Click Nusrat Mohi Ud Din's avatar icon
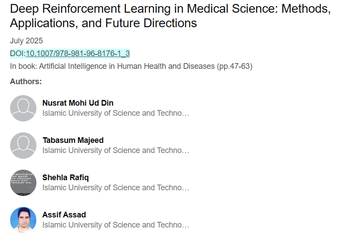 click(x=23, y=108)
